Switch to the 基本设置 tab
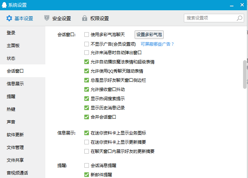248x178 pixels. click(x=19, y=18)
